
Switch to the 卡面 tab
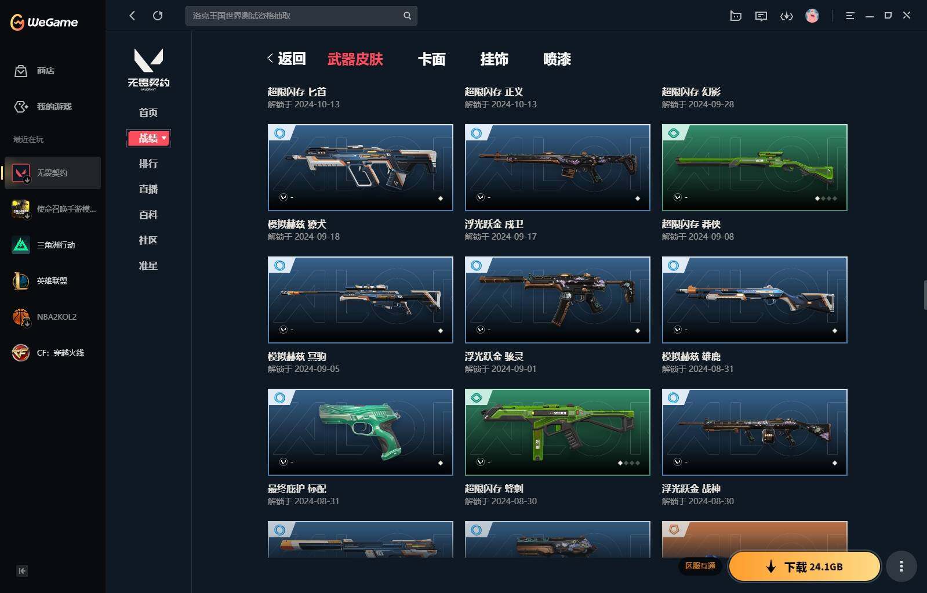click(x=432, y=59)
